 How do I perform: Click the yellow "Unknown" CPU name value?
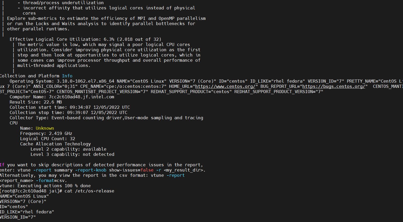45,128
